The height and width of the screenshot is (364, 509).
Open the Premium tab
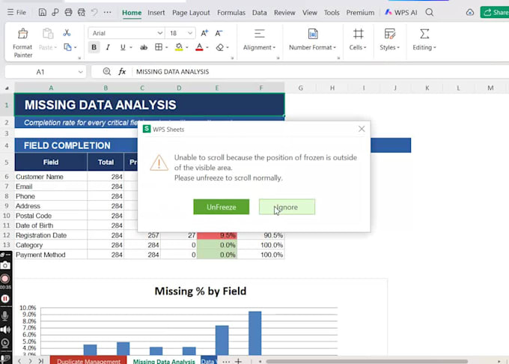(360, 13)
